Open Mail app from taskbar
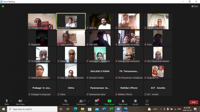This screenshot has width=200, height=112. click(x=97, y=109)
